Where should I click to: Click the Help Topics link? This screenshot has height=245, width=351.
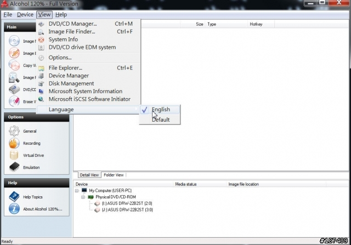coord(33,197)
